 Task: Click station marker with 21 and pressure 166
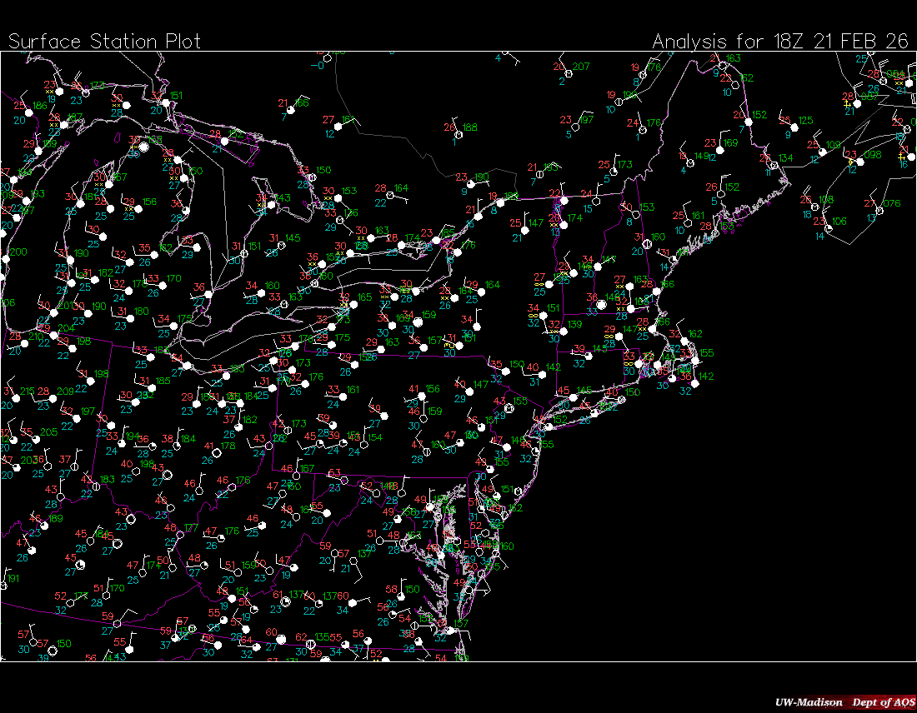tap(291, 109)
